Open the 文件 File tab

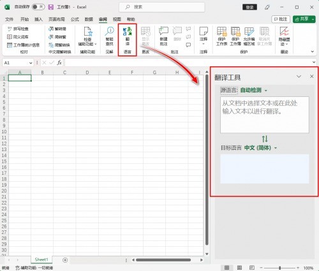click(x=9, y=19)
